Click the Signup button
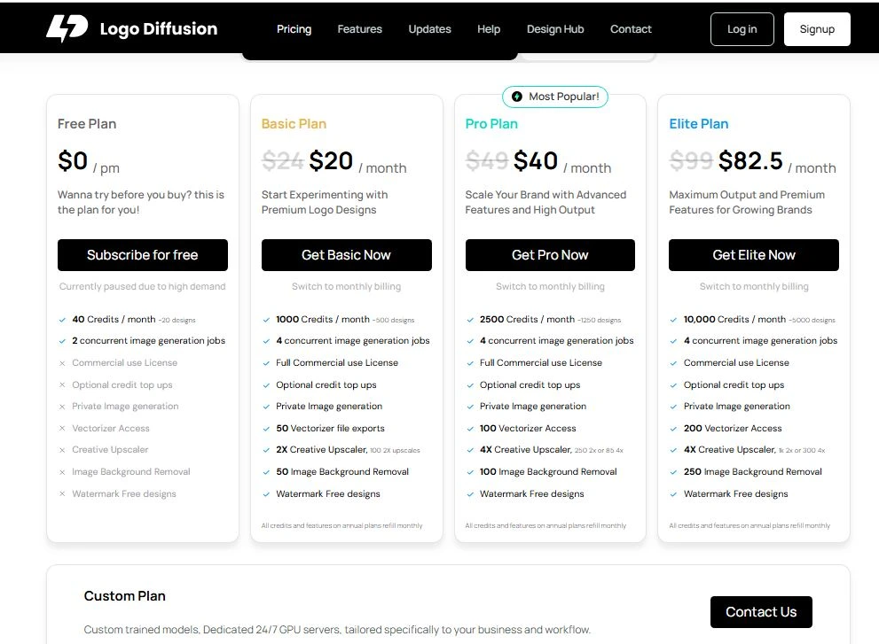 [816, 29]
